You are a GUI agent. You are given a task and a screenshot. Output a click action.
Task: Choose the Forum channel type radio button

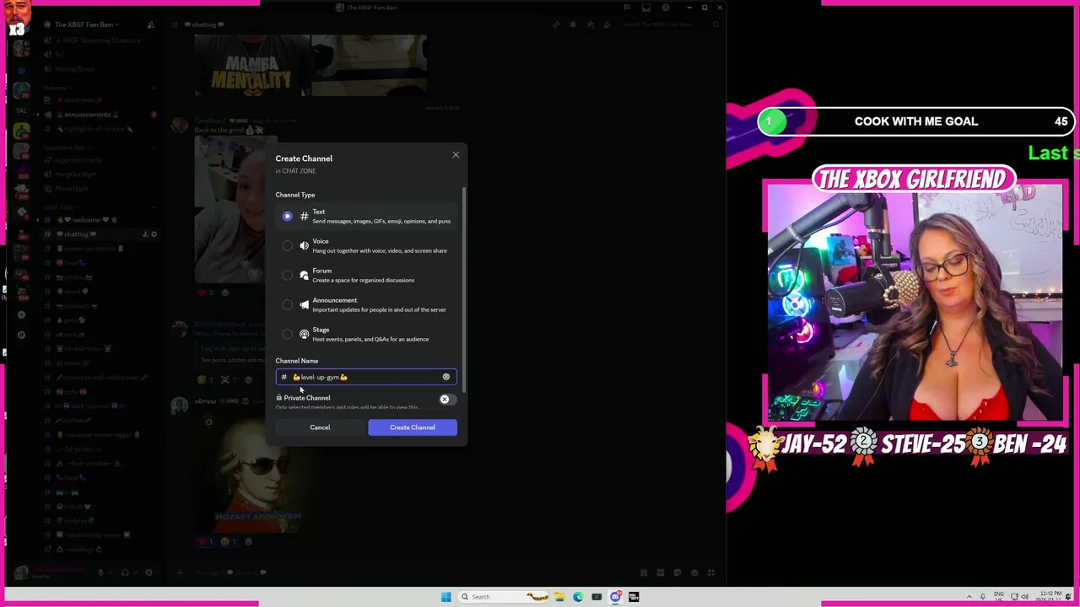click(x=288, y=276)
